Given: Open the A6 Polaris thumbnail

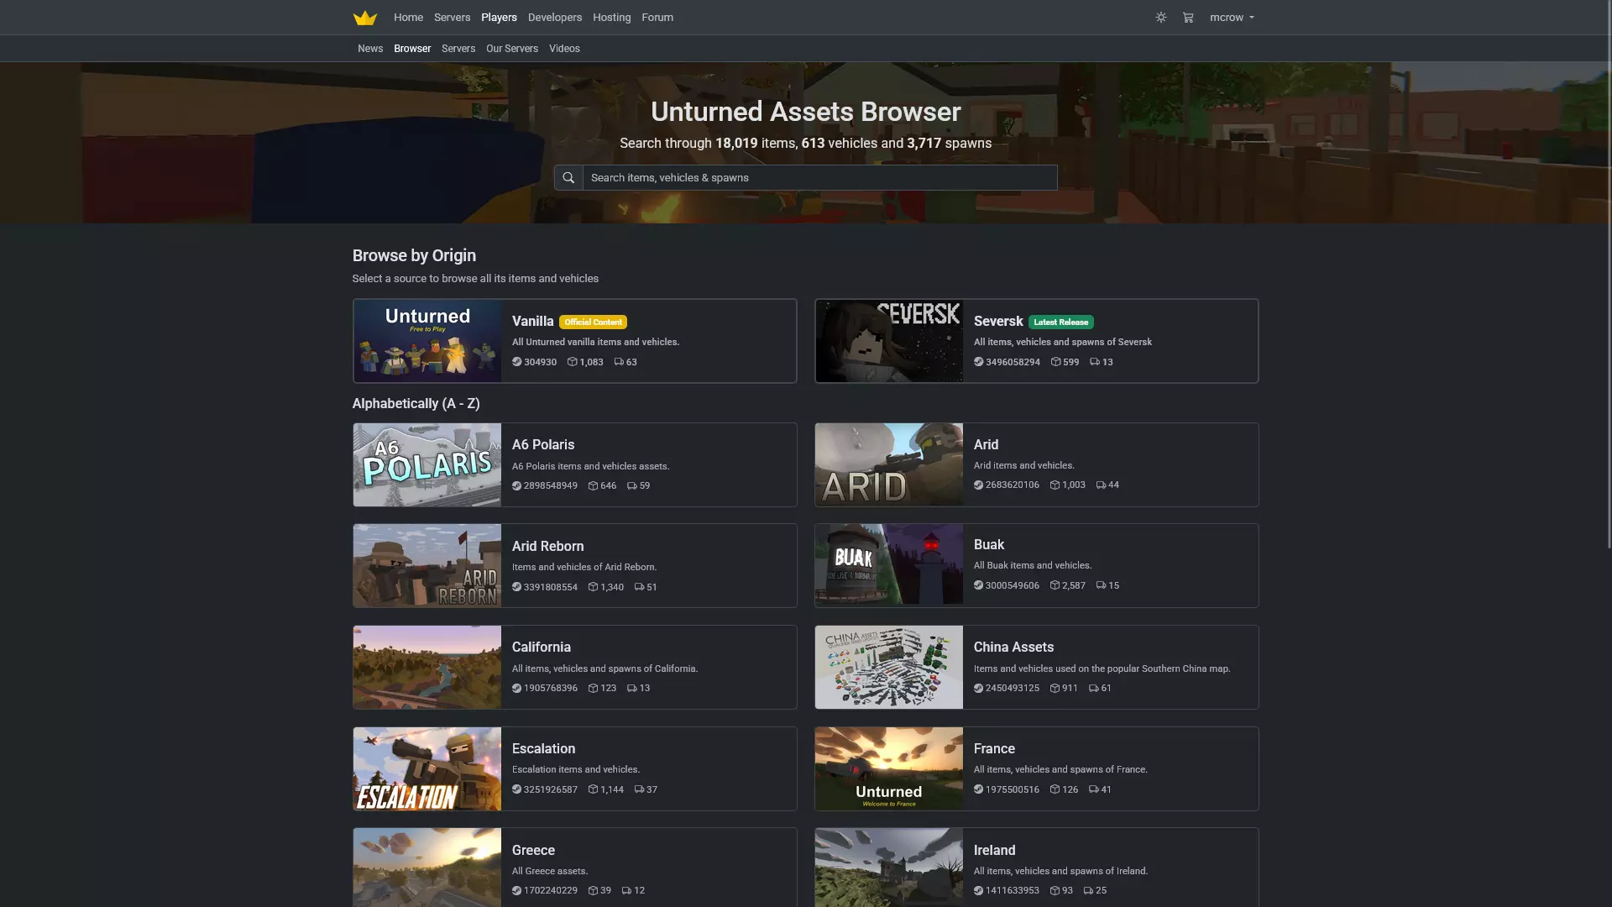Looking at the screenshot, I should pyautogui.click(x=427, y=465).
